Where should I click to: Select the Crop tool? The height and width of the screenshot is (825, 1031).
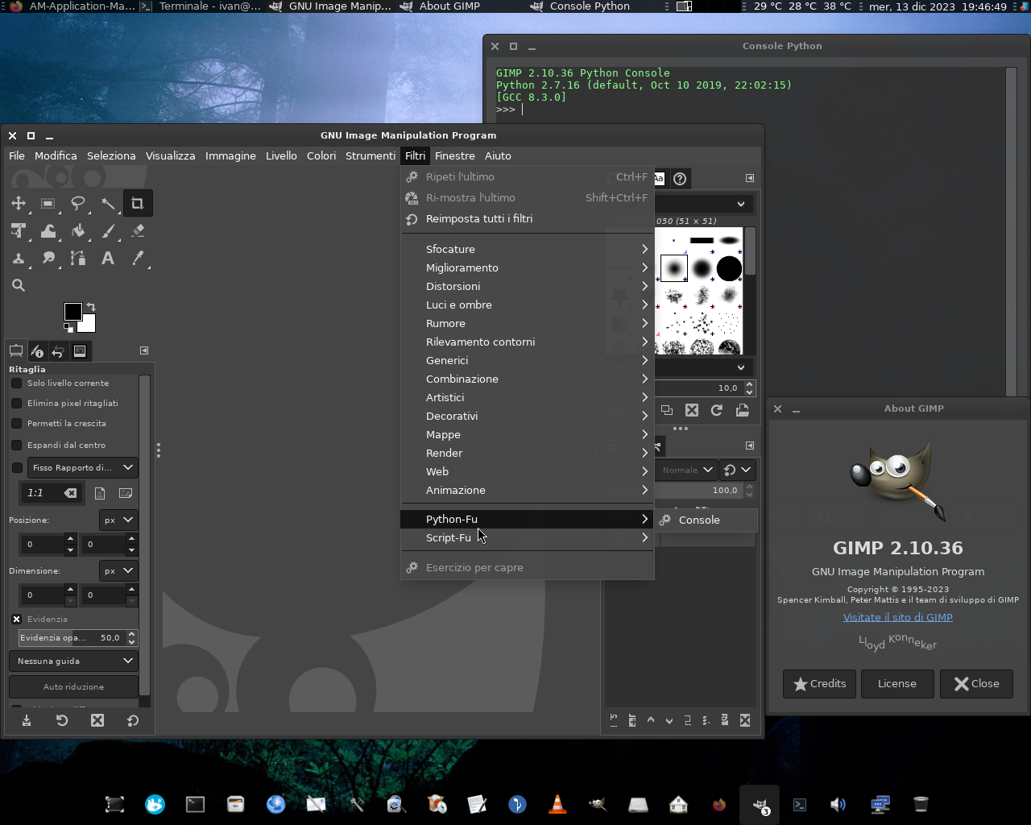click(x=138, y=203)
